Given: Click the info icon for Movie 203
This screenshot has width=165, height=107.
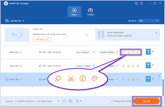Looking at the screenshot, I should coord(133,80).
